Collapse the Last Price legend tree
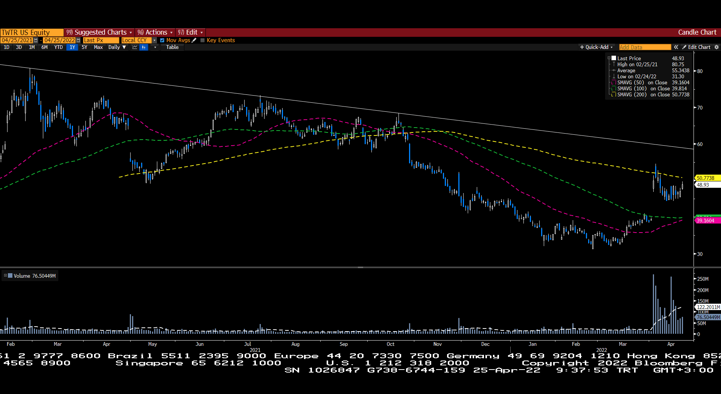The height and width of the screenshot is (394, 721). 609,58
